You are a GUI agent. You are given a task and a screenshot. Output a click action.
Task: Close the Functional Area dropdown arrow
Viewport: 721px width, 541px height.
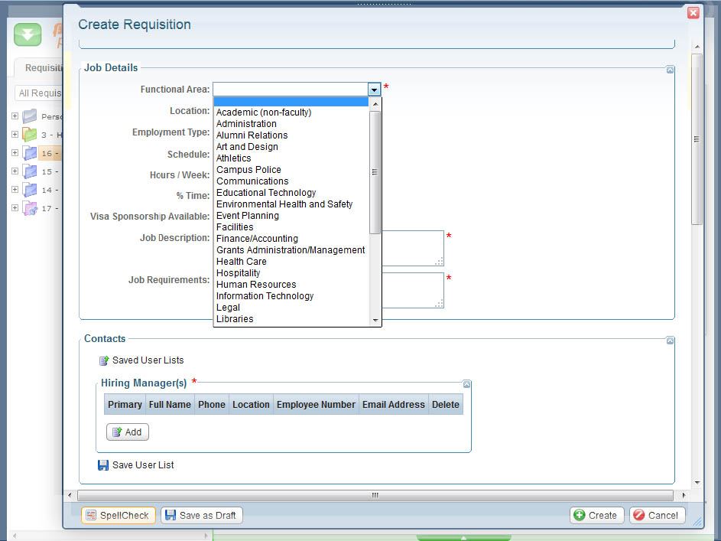374,90
